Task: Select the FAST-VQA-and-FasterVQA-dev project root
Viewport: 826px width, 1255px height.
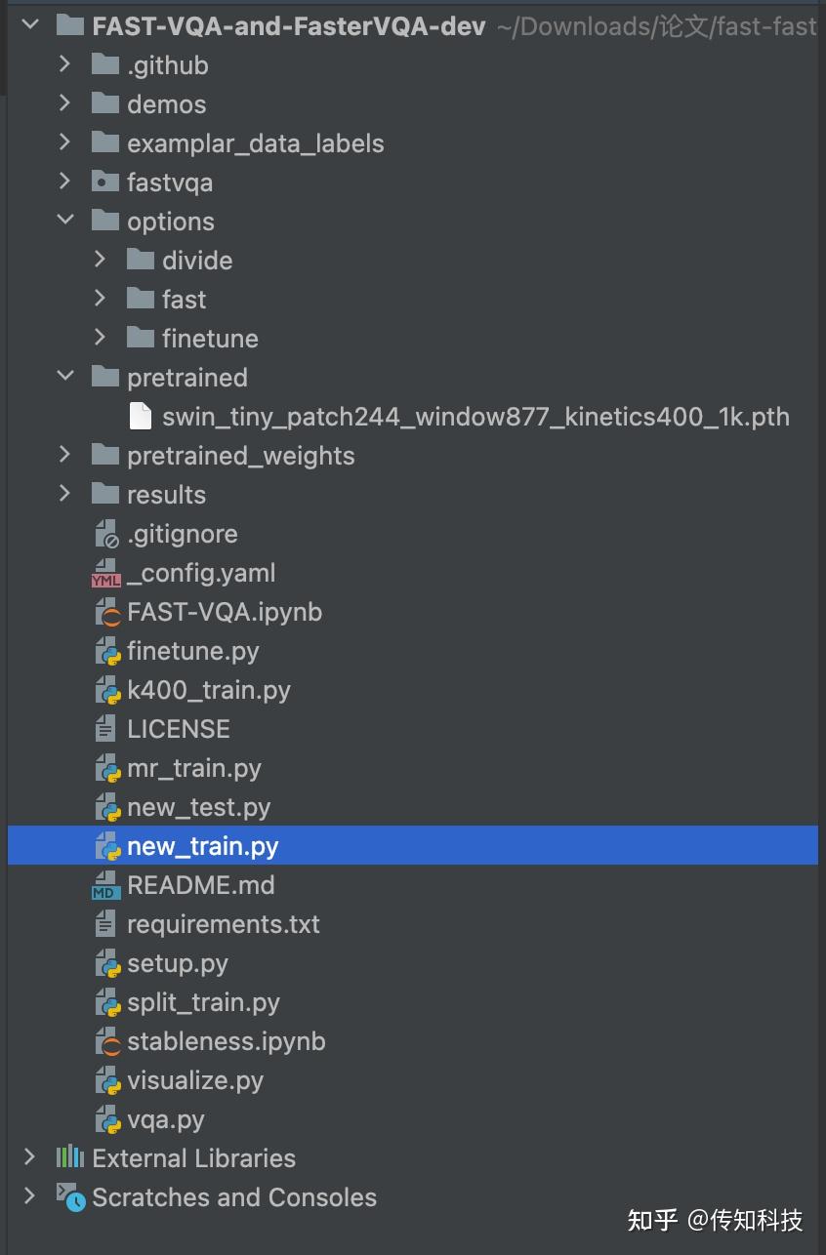Action: [288, 26]
